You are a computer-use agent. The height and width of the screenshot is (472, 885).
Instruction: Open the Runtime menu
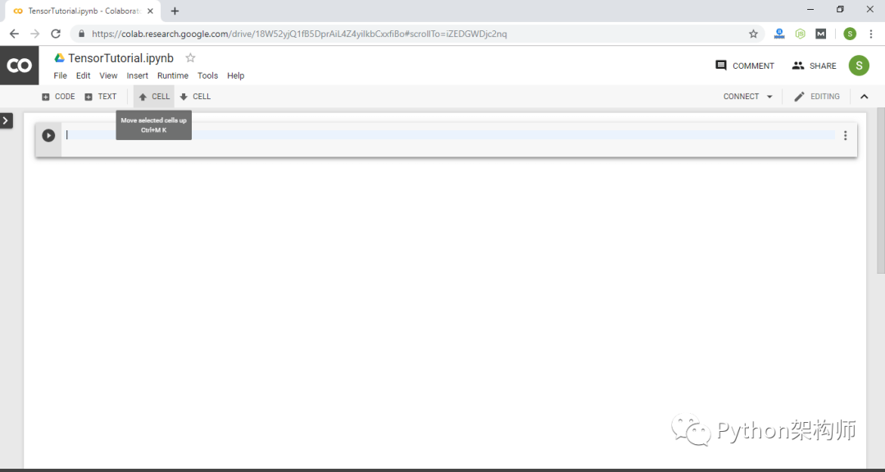coord(173,75)
